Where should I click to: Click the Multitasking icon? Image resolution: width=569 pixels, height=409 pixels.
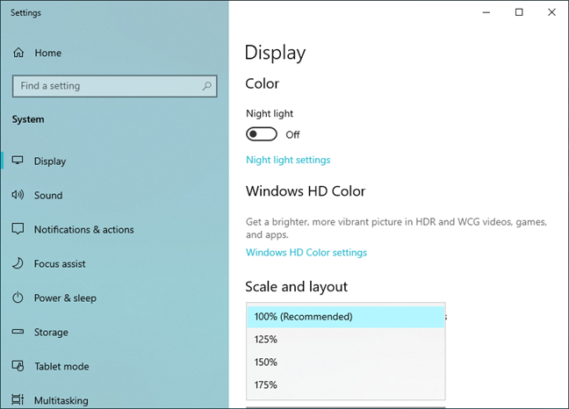[18, 399]
